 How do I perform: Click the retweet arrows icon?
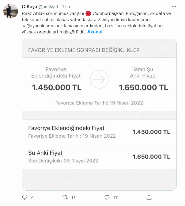coord(65,197)
